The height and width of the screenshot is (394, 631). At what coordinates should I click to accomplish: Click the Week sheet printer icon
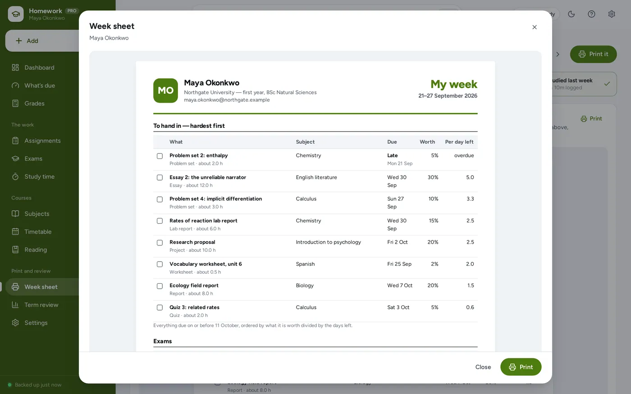tap(15, 287)
